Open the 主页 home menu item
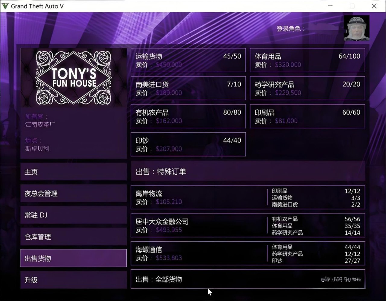This screenshot has height=301, width=386. pos(74,172)
